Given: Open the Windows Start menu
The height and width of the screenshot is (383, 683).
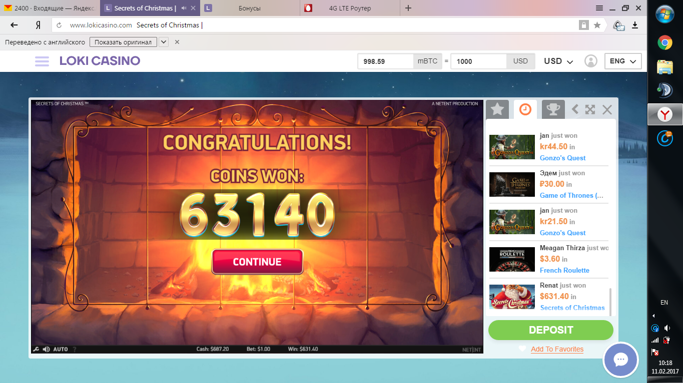Looking at the screenshot, I should [665, 14].
